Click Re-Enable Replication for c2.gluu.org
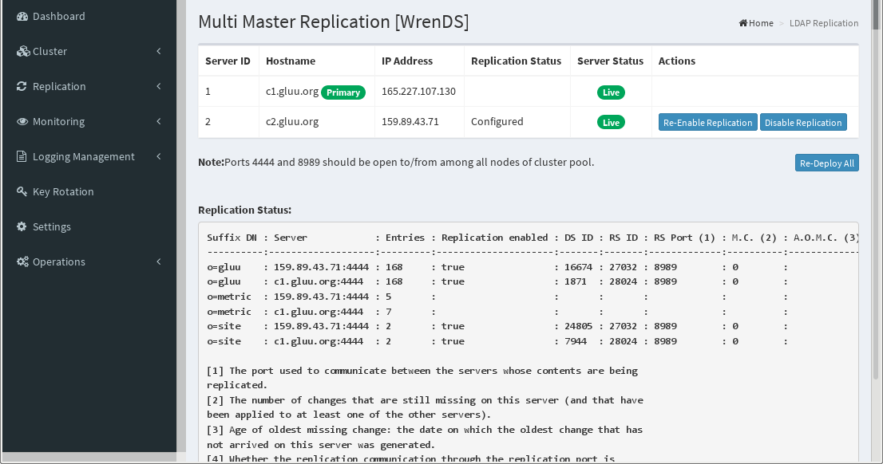This screenshot has width=883, height=464. point(707,122)
